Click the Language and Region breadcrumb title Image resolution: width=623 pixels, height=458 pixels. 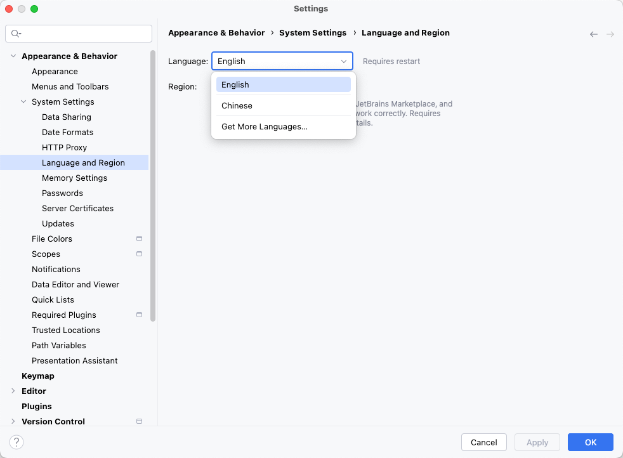pos(405,33)
